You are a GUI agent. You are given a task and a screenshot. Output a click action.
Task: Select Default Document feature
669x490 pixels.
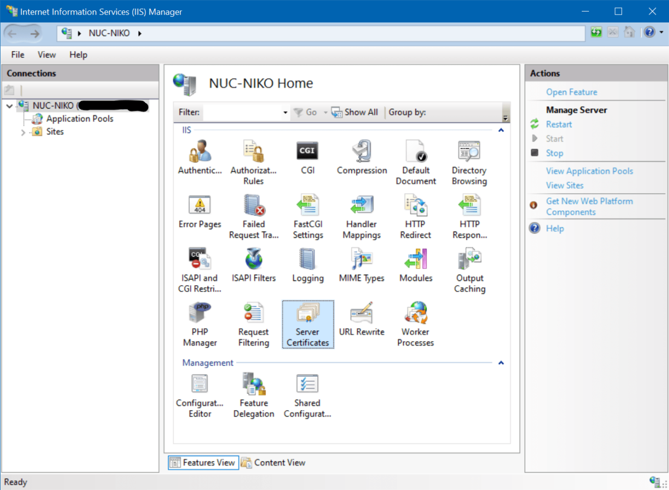click(416, 162)
